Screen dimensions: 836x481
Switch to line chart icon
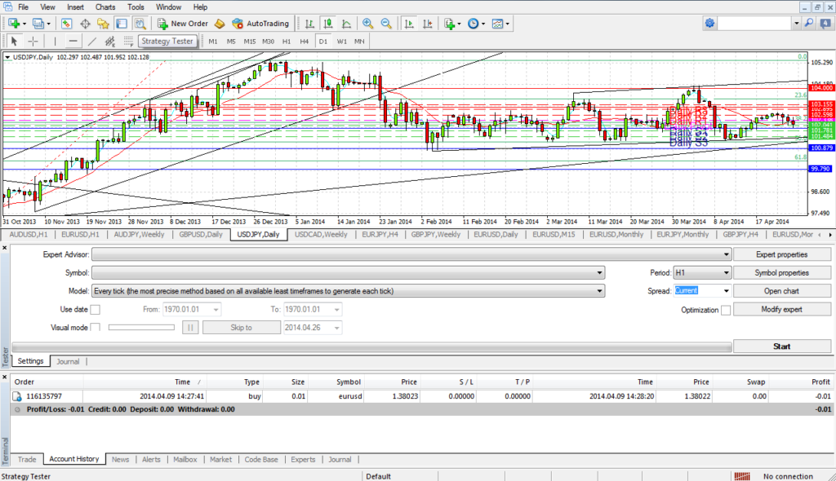346,24
